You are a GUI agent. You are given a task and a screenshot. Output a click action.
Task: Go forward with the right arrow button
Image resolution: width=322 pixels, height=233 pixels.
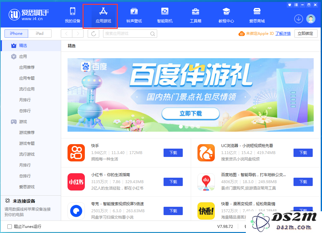[78, 34]
